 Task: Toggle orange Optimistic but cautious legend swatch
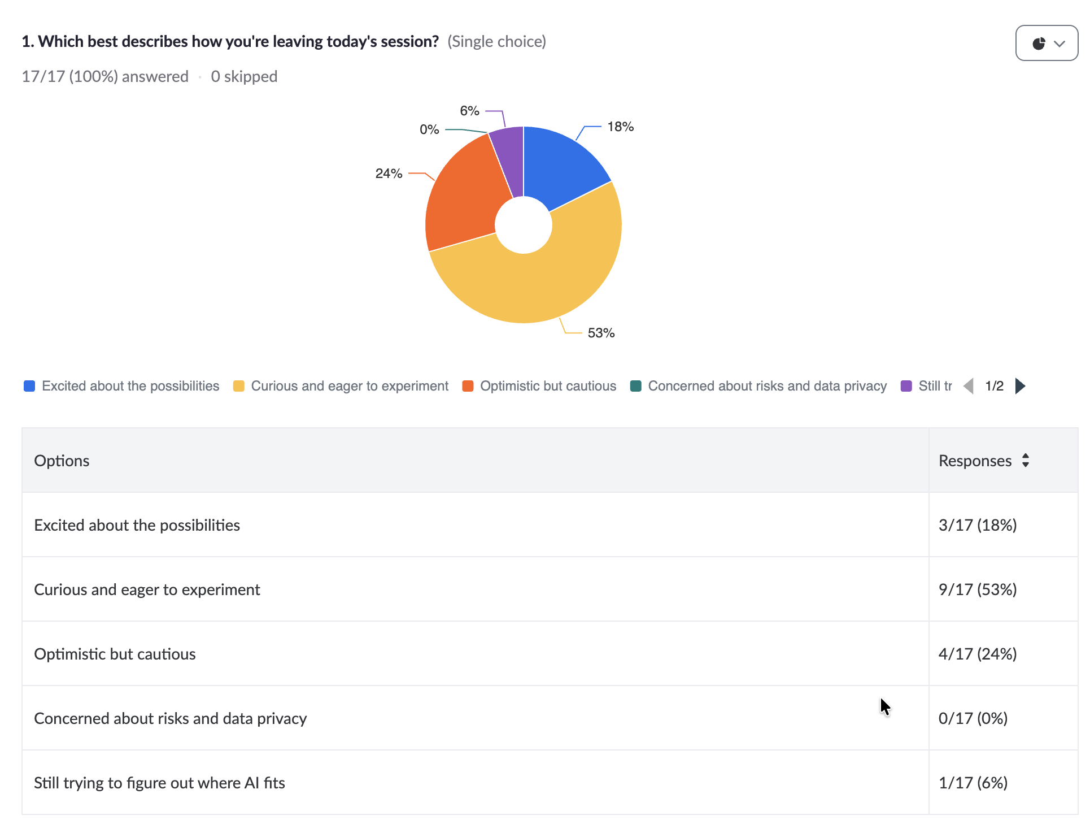coord(468,386)
